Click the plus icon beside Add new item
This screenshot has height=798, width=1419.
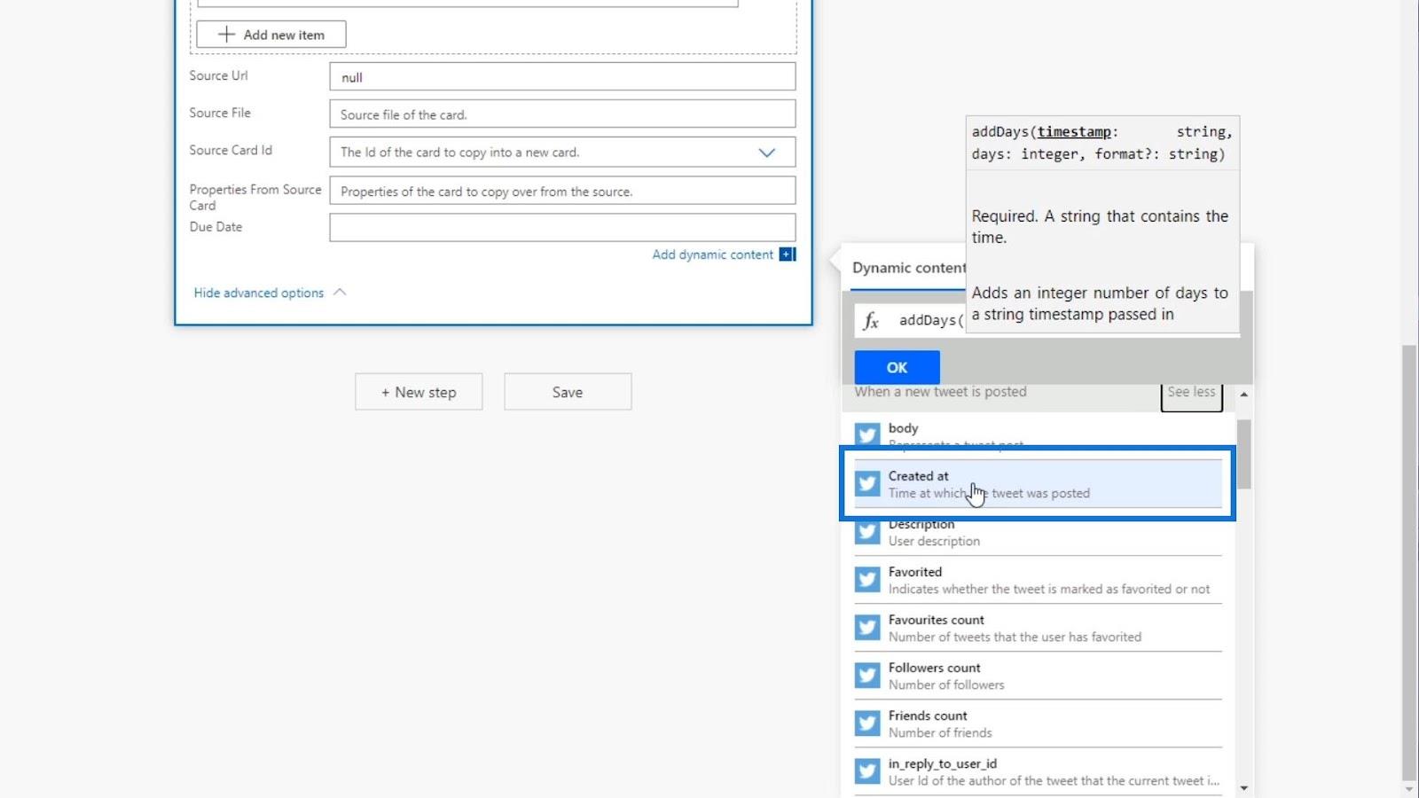tap(226, 35)
